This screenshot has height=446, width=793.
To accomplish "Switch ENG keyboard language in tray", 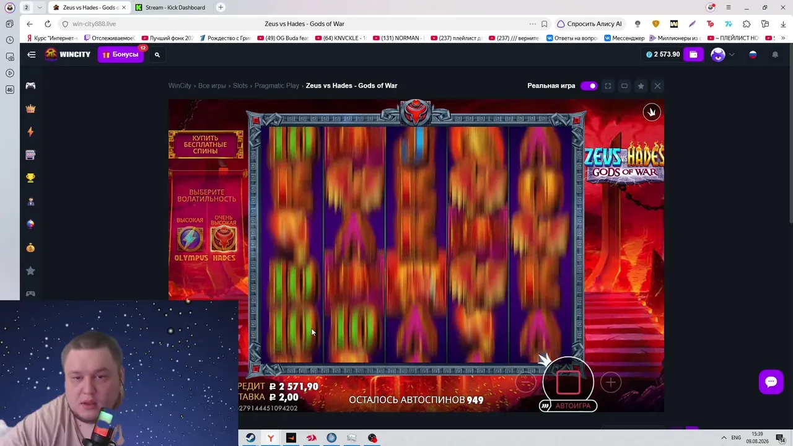I will (x=736, y=438).
